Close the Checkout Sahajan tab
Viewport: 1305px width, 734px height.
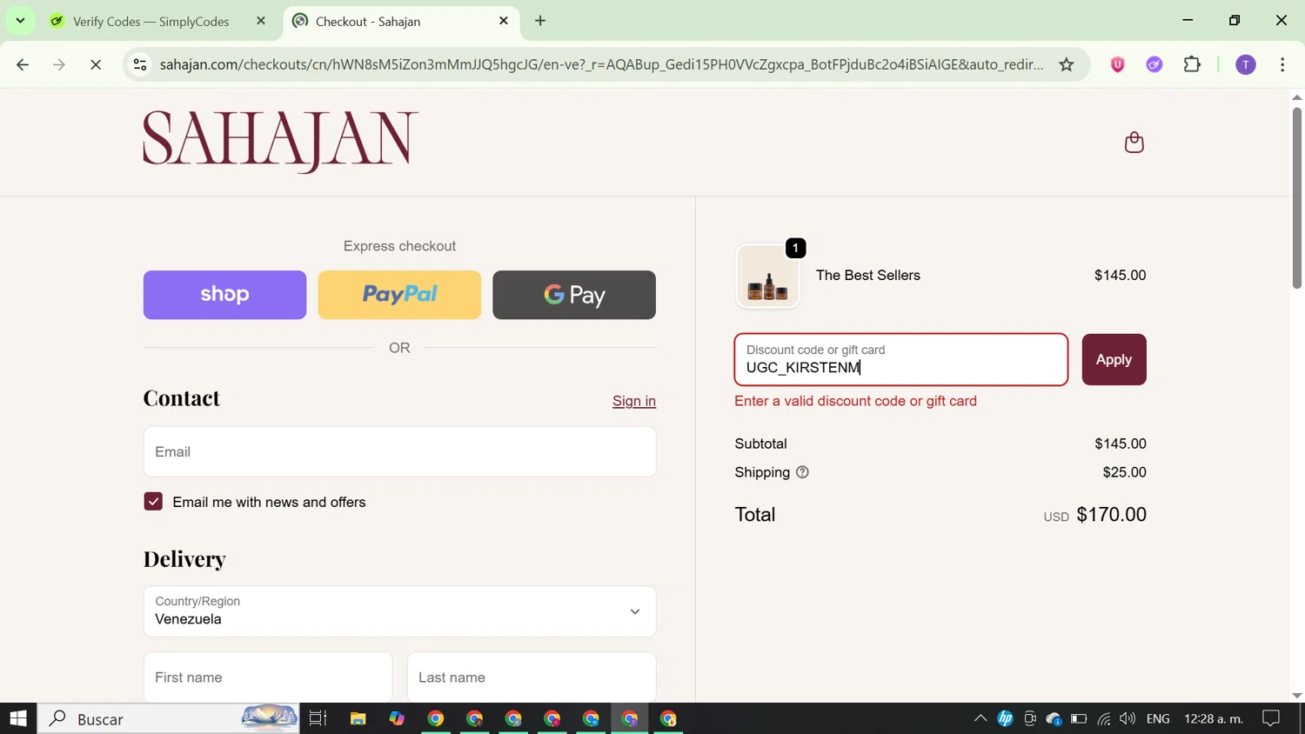click(x=504, y=21)
